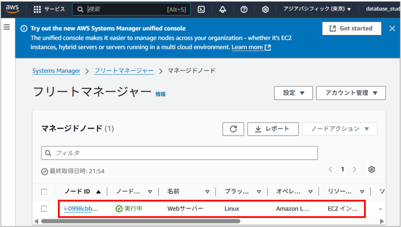Screen dimensions: 401x227
Task: Open the Learn more link
Action: 251,47
